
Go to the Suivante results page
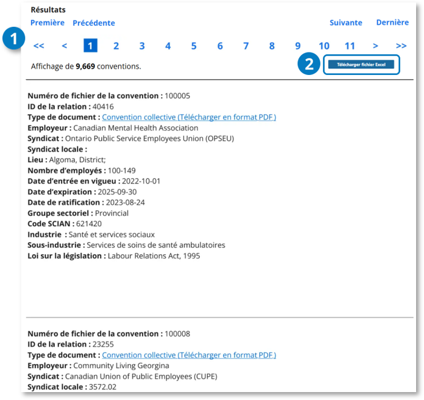(x=346, y=23)
